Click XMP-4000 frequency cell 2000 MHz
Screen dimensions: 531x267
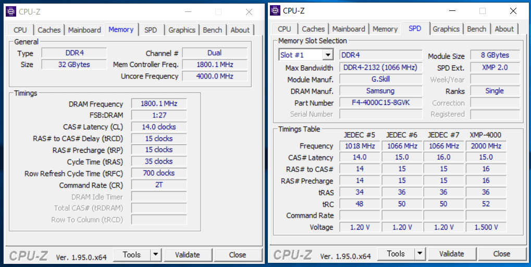click(x=486, y=146)
